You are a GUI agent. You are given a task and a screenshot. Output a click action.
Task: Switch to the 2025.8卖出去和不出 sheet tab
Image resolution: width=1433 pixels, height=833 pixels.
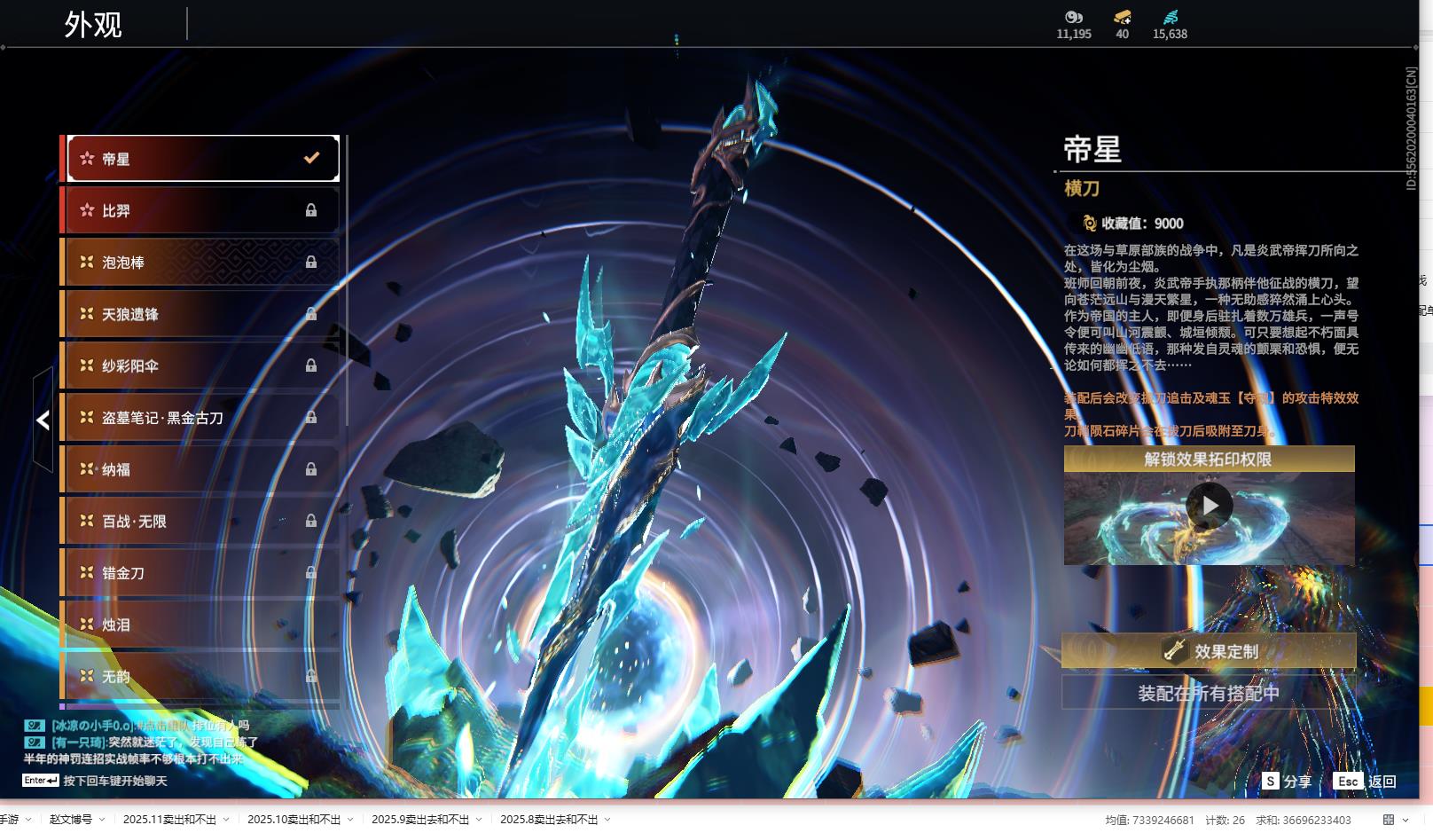click(x=549, y=820)
